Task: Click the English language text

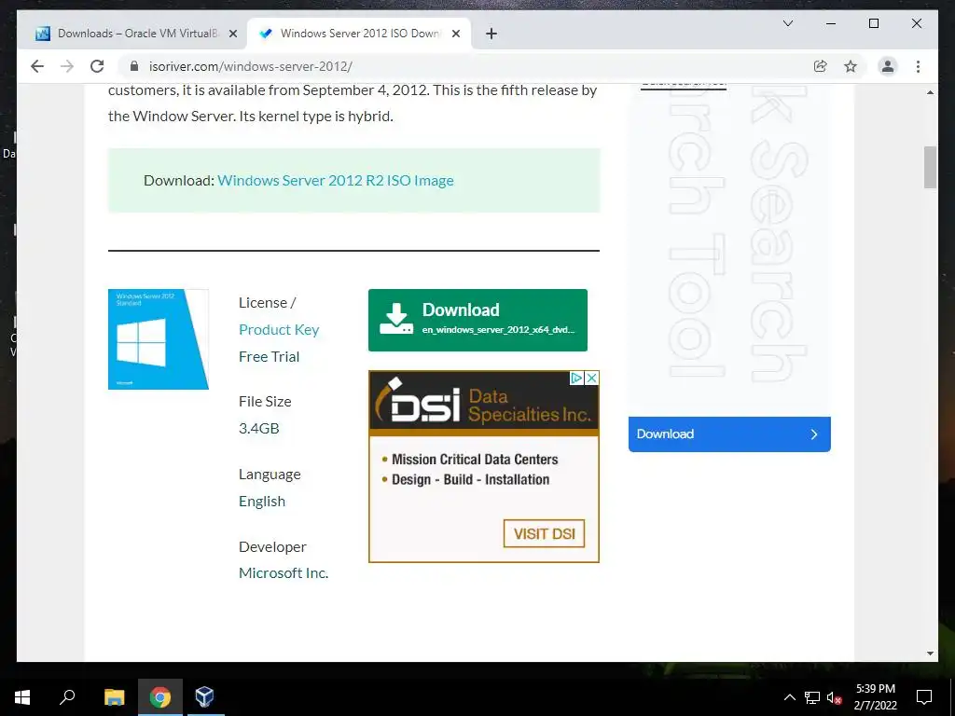Action: 262,501
